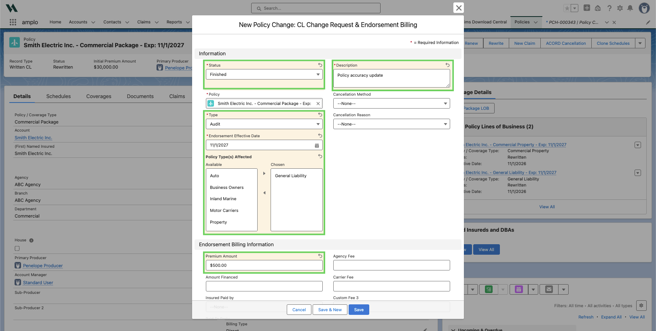Image resolution: width=656 pixels, height=331 pixels.
Task: Go to the Home navigation item
Action: 55,22
